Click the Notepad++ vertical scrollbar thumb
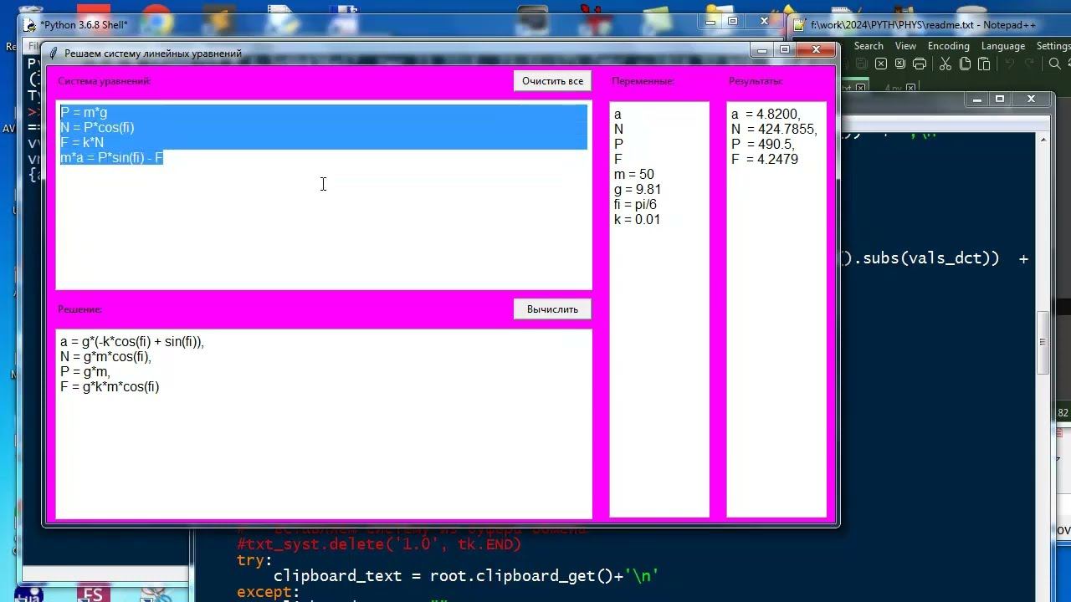1071x602 pixels. tap(1043, 343)
